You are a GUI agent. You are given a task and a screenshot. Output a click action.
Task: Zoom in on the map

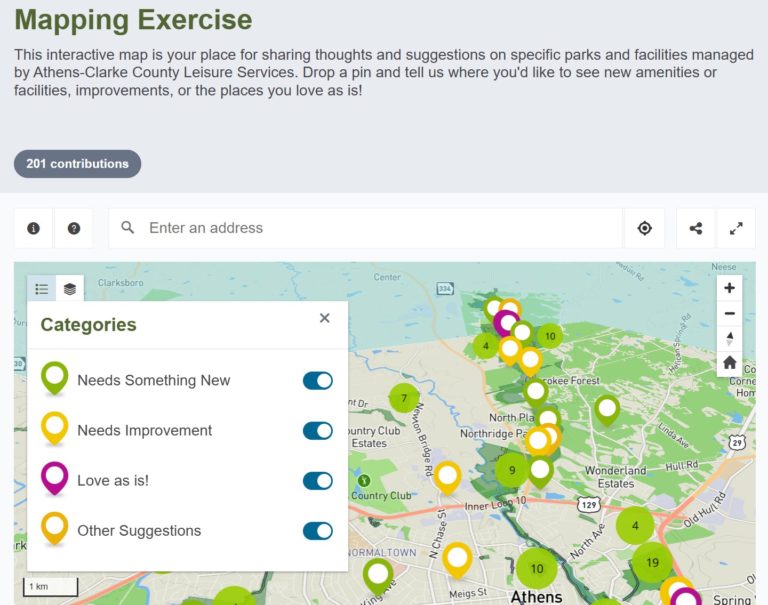tap(730, 288)
